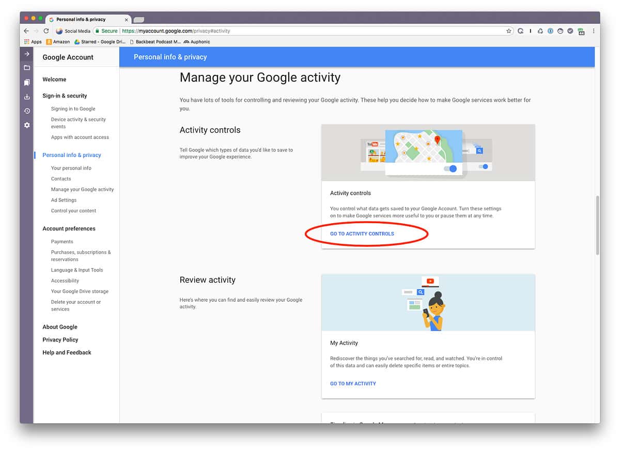Image resolution: width=620 pixels, height=451 pixels.
Task: Open Control your content
Action: (x=73, y=211)
